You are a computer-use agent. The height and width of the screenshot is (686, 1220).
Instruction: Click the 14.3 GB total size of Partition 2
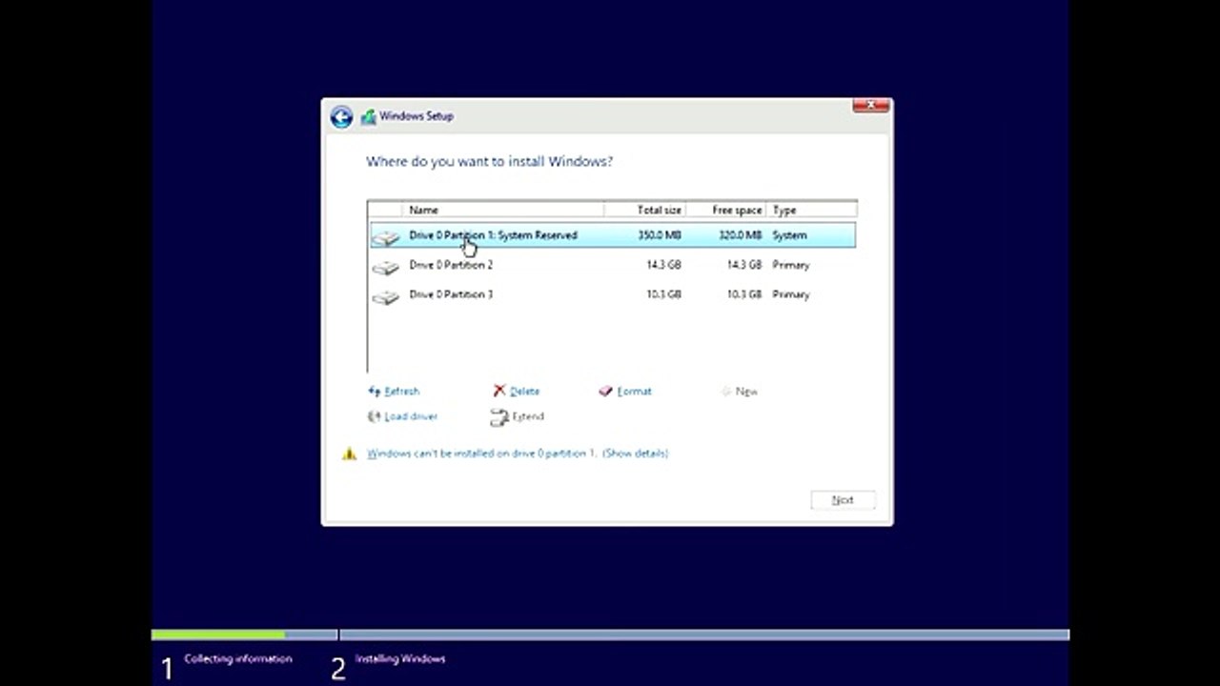[663, 265]
